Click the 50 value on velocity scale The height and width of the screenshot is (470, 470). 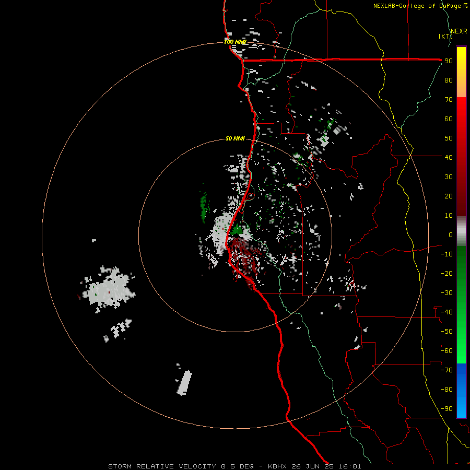(x=449, y=138)
